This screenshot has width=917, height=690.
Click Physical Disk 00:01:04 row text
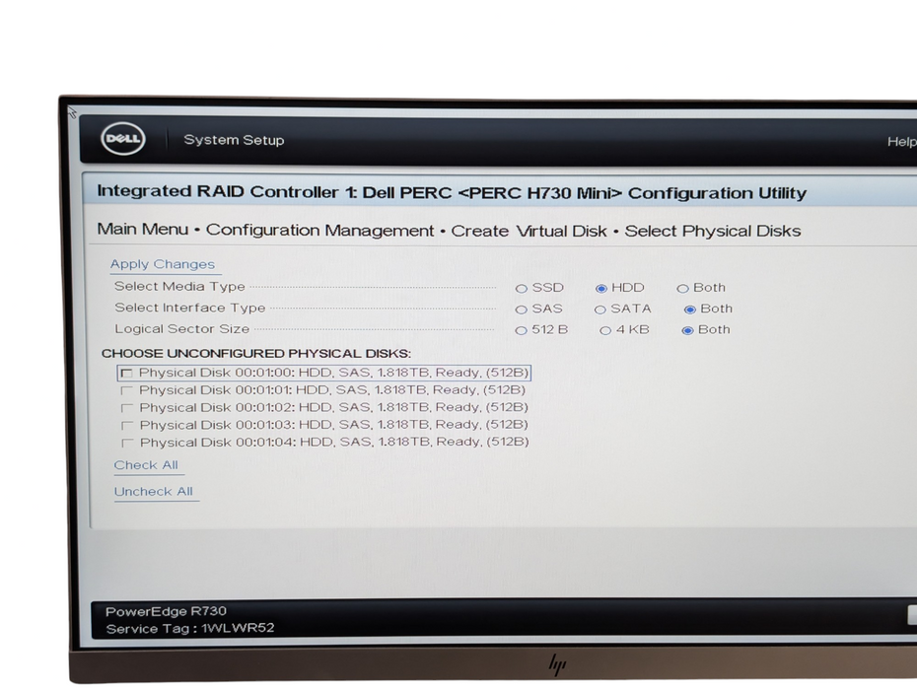(x=334, y=442)
